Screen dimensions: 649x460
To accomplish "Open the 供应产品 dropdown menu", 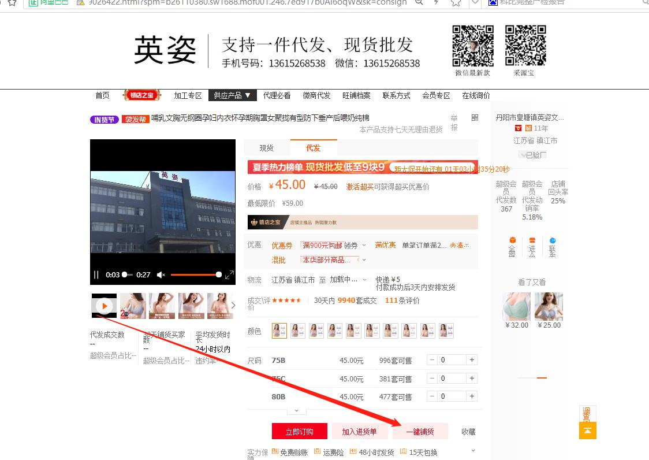I will (x=232, y=95).
